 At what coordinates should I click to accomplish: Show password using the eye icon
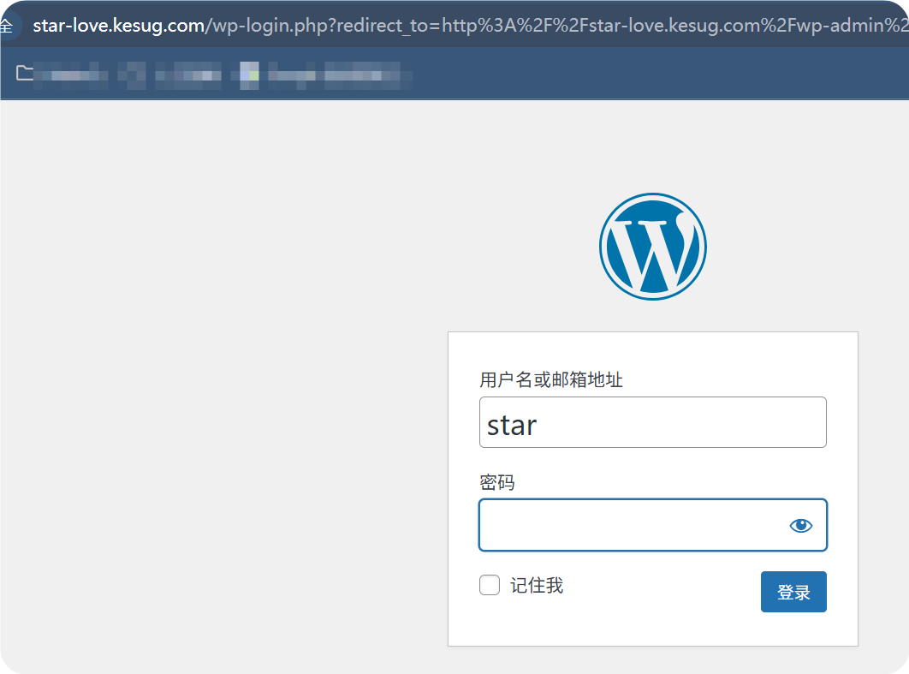[800, 526]
